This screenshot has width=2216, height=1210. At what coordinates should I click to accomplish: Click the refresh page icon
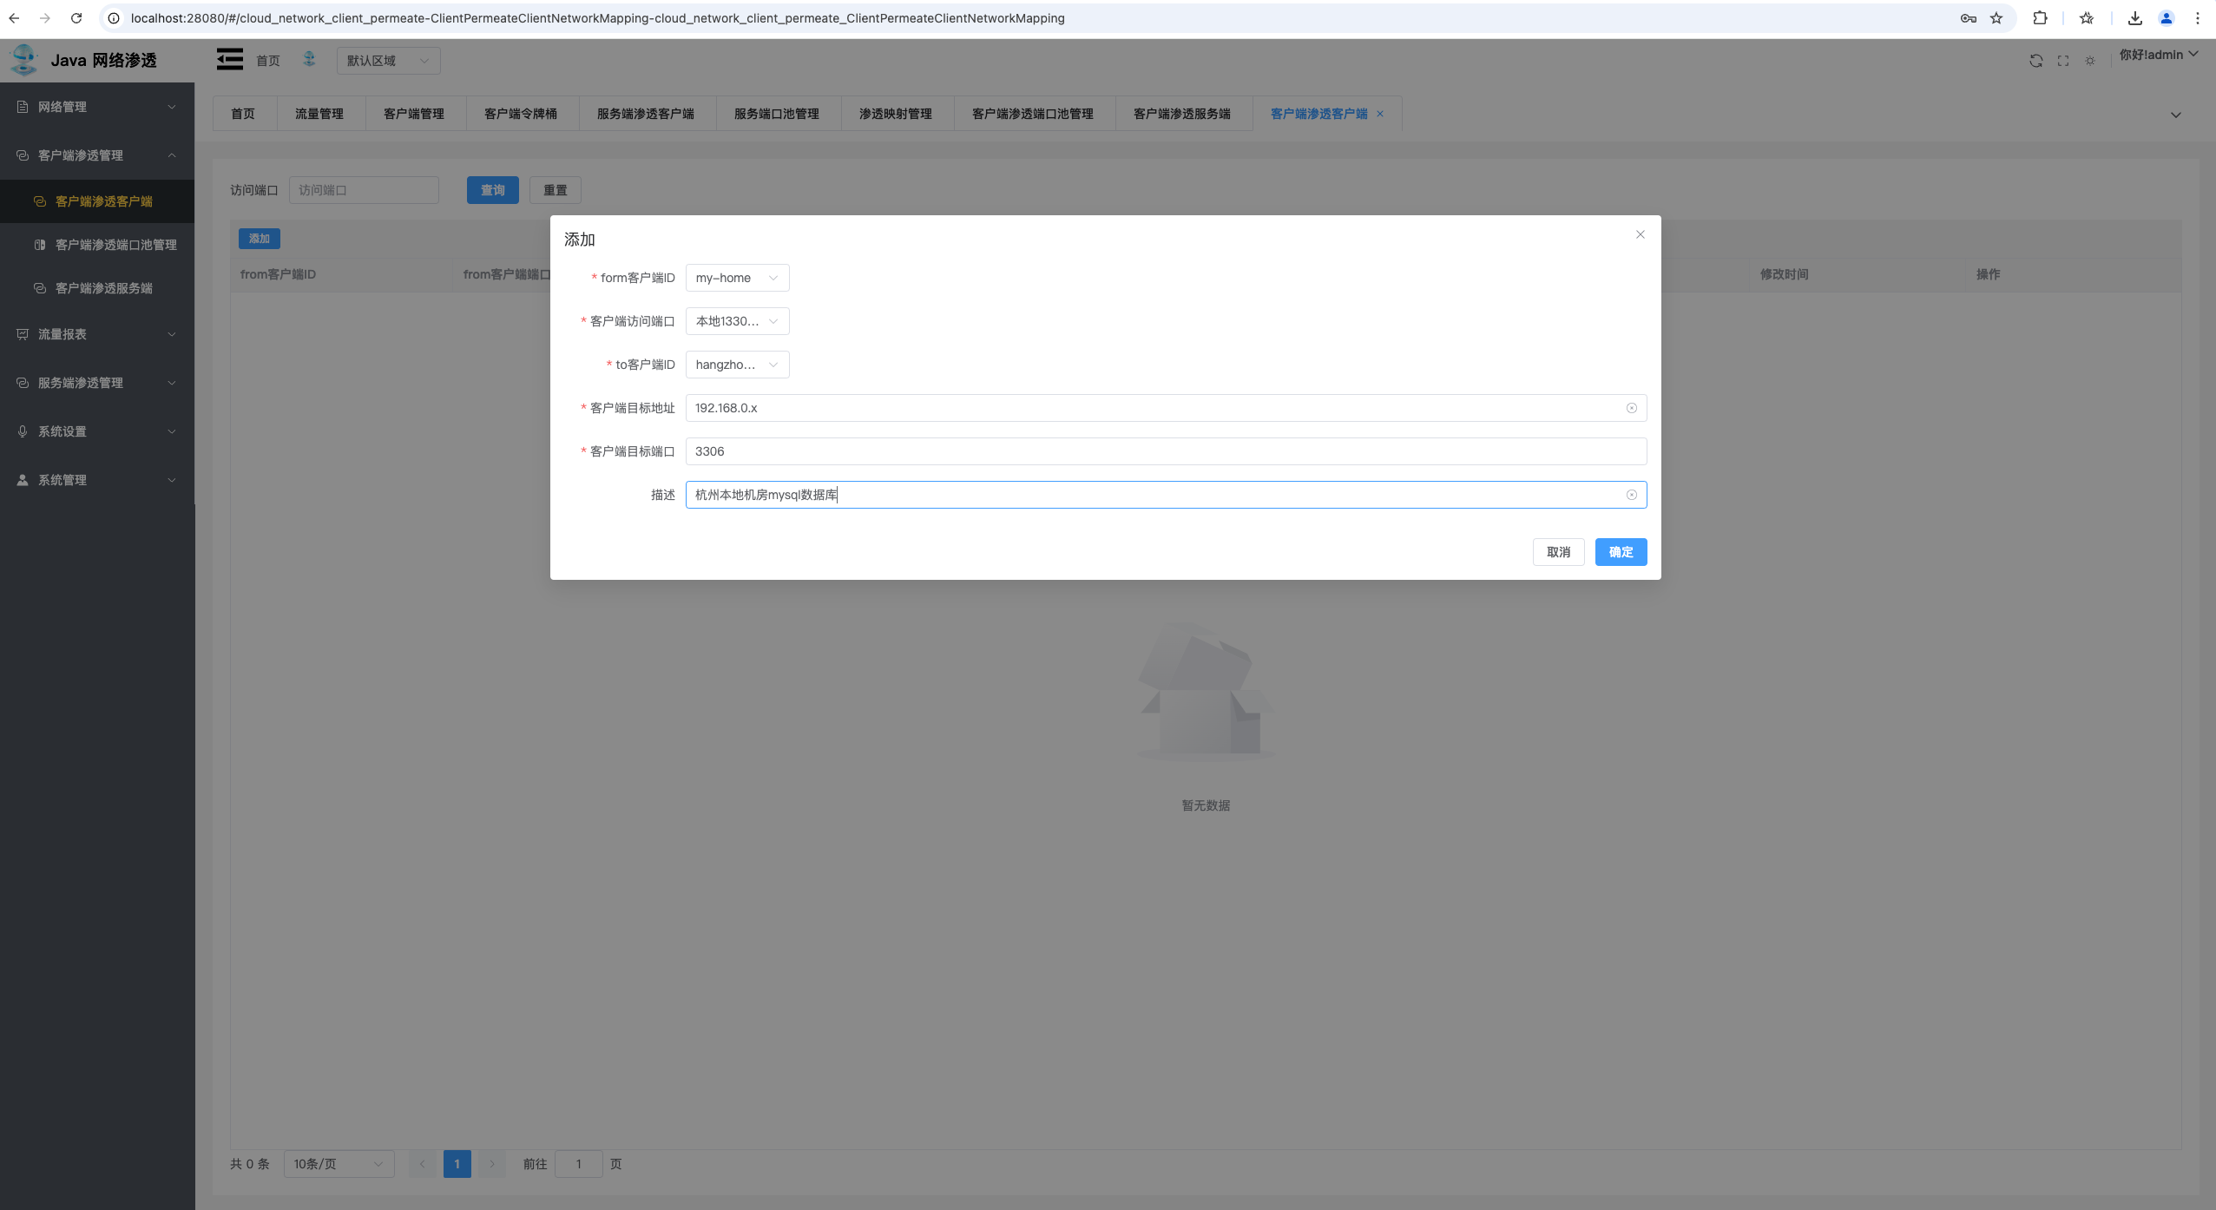coord(2035,60)
